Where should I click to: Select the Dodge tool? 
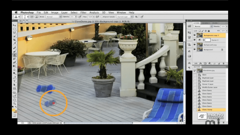[x=15, y=73]
